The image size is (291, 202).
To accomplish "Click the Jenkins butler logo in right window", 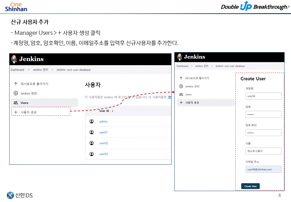I will (179, 57).
